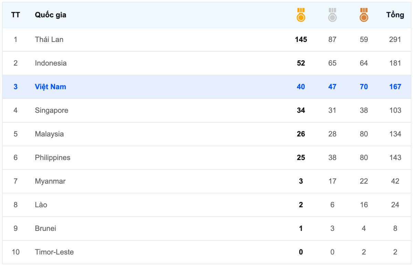
Task: Open the Timor-Leste entry
Action: point(54,252)
